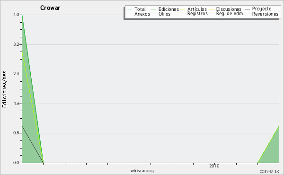Click the CC BY-SA 3.0 license text

pyautogui.click(x=269, y=171)
